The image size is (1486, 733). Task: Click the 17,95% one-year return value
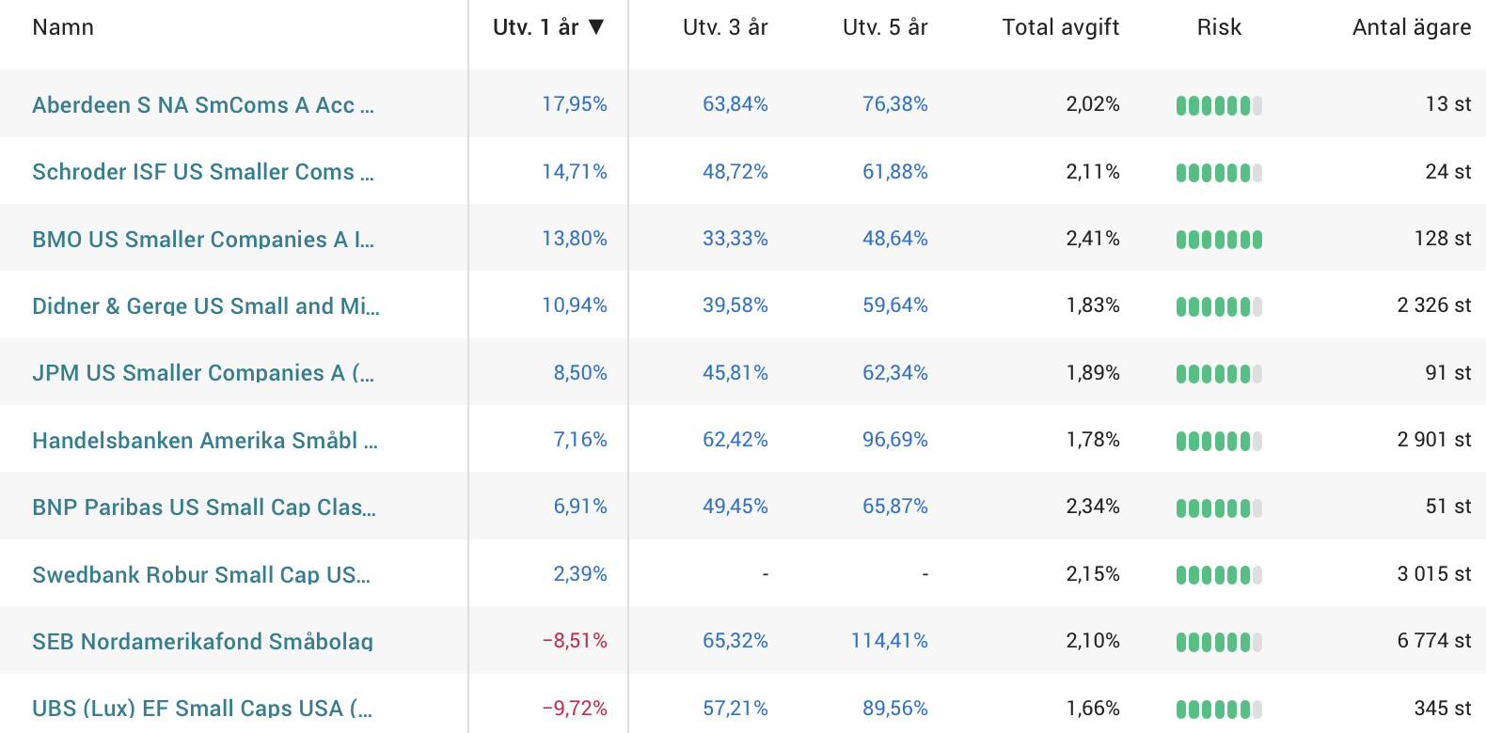574,104
